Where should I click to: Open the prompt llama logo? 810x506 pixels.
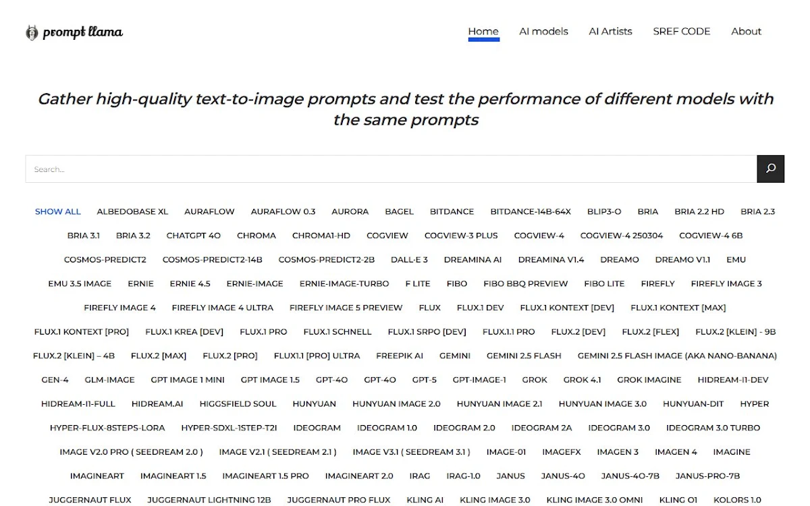(74, 32)
